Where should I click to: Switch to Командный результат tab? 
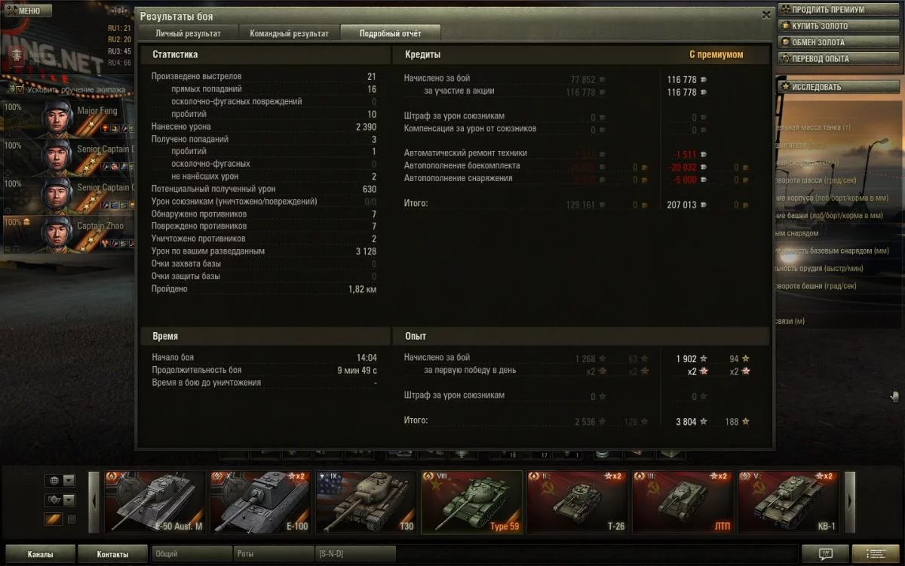point(289,33)
